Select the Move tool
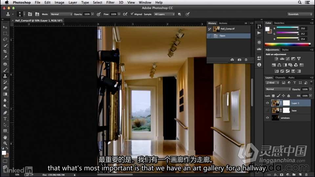 point(5,27)
